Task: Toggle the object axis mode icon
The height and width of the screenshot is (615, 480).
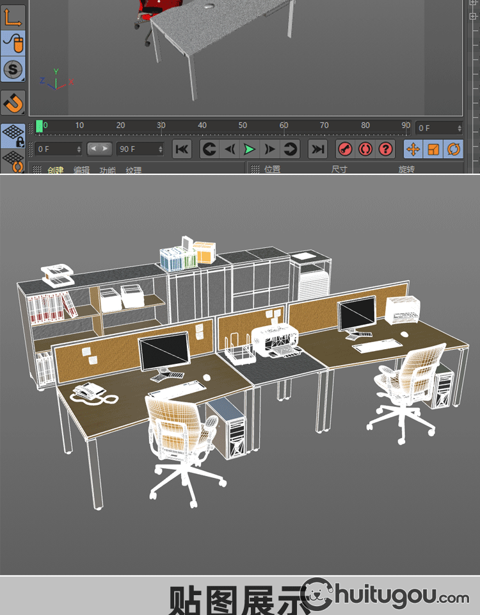Action: [x=13, y=17]
